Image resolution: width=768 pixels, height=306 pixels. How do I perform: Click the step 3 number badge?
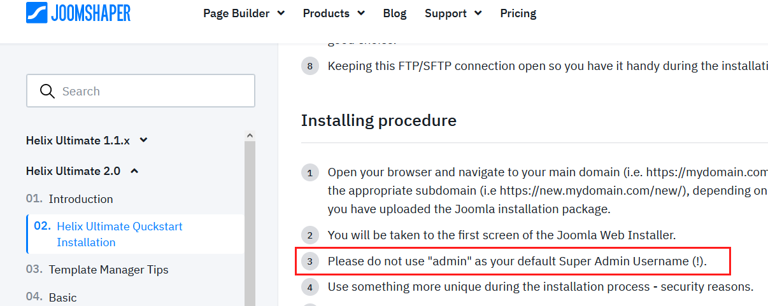pos(310,261)
